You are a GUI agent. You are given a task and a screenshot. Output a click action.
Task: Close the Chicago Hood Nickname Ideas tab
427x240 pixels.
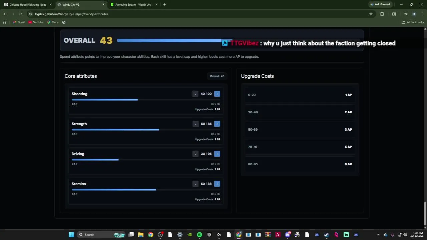pos(51,5)
